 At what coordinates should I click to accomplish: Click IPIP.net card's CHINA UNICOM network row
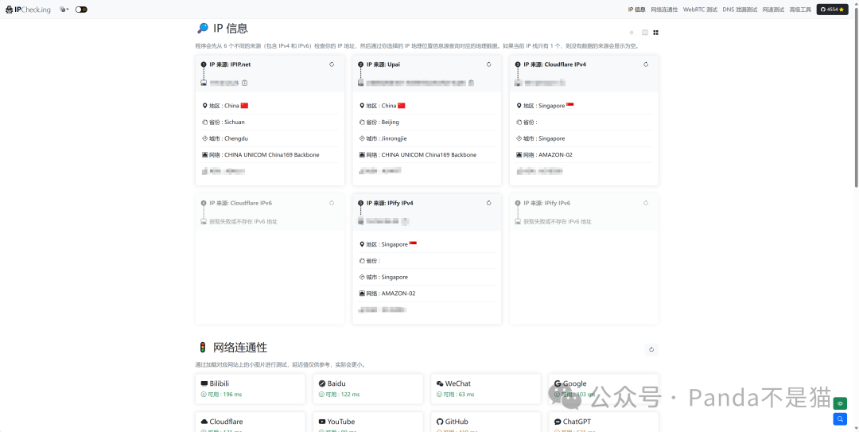[270, 154]
